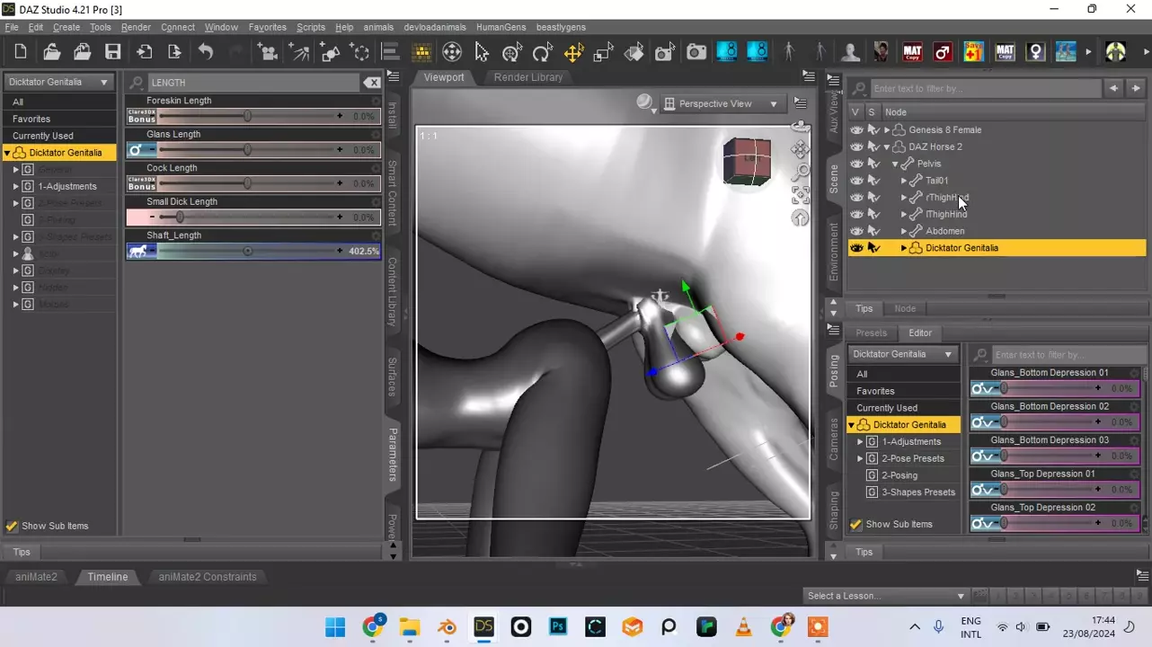Viewport: 1152px width, 647px height.
Task: Click Currently Used in left panel
Action: [43, 136]
